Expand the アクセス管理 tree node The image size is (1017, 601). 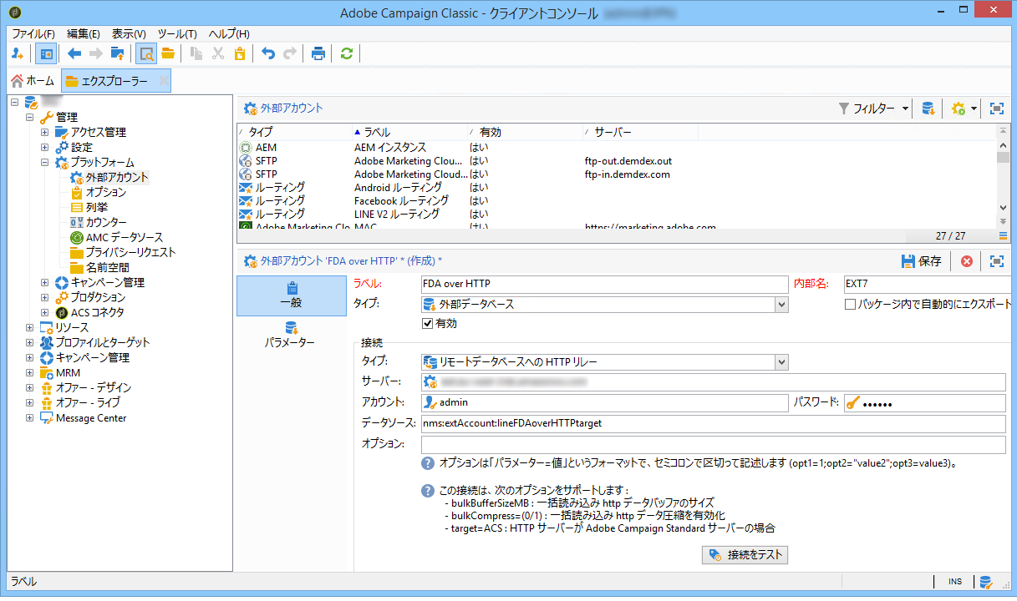click(x=44, y=132)
